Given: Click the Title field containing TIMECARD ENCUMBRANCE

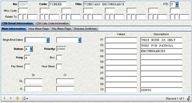Looking at the screenshot, I should pyautogui.click(x=104, y=4).
